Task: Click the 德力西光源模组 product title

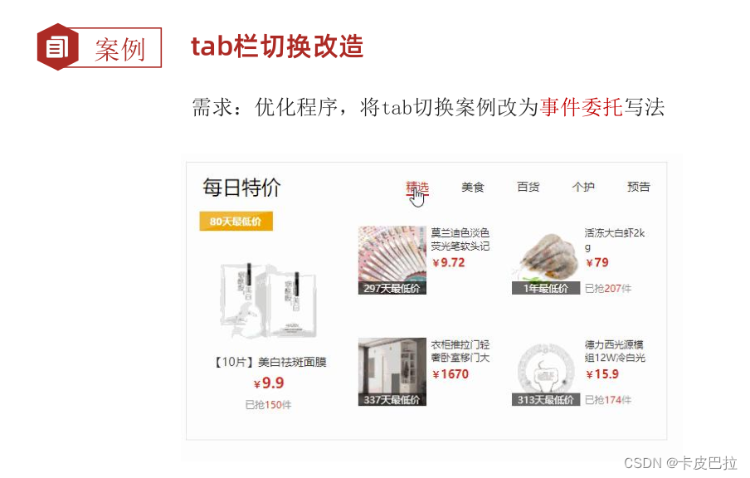Action: (615, 351)
